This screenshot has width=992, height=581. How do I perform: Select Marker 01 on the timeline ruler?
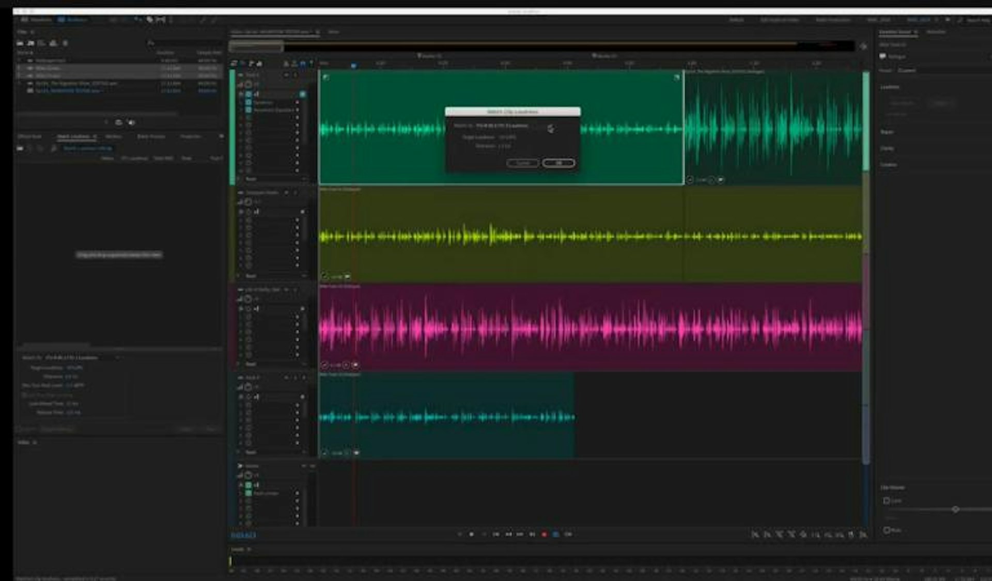click(x=430, y=55)
